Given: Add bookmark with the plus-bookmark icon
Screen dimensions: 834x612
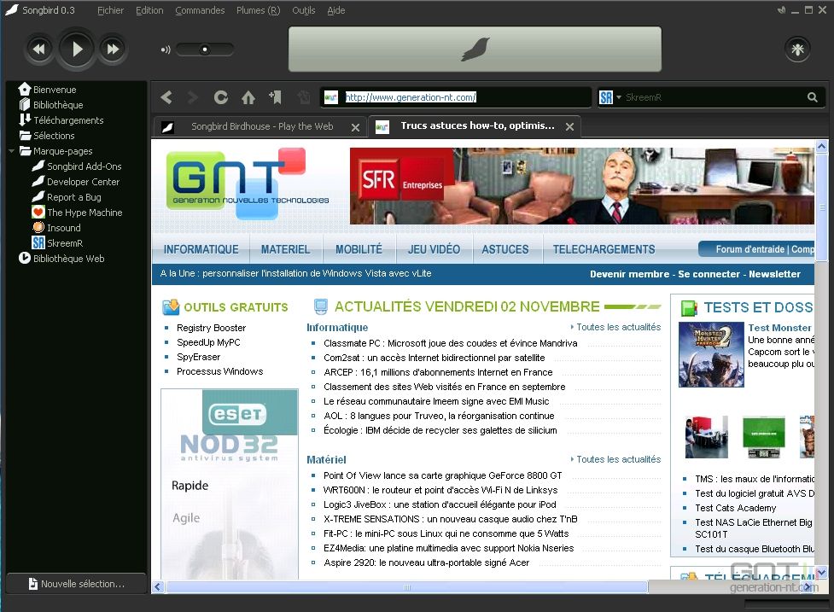Looking at the screenshot, I should [276, 96].
